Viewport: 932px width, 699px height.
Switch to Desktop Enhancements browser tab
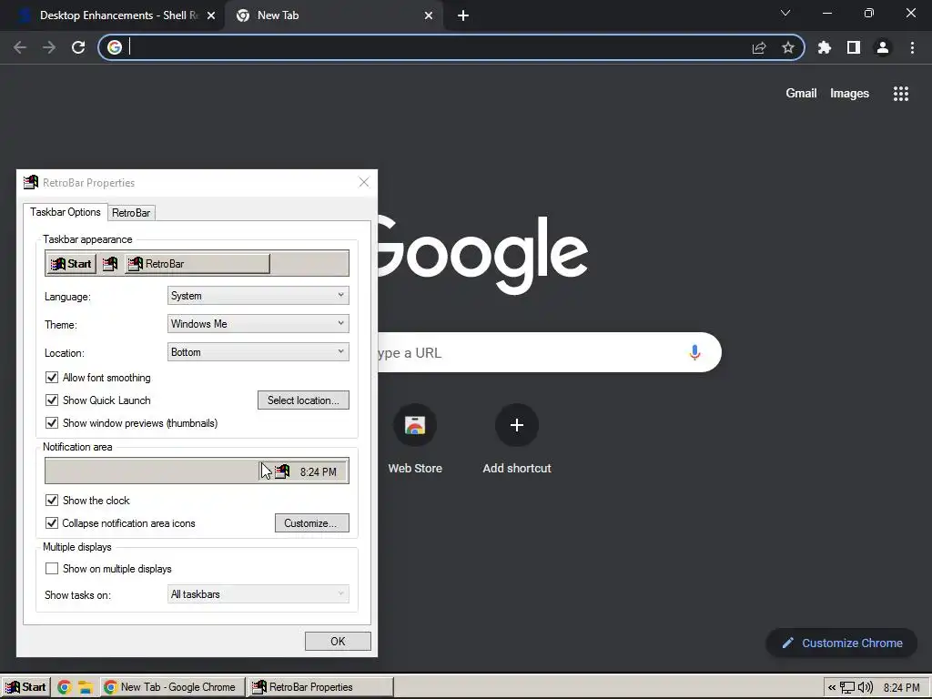113,15
